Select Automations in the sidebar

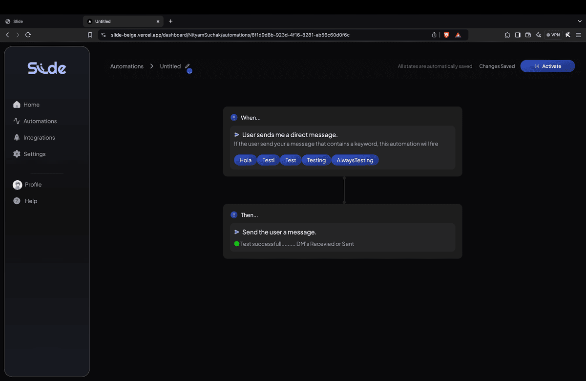pos(40,121)
